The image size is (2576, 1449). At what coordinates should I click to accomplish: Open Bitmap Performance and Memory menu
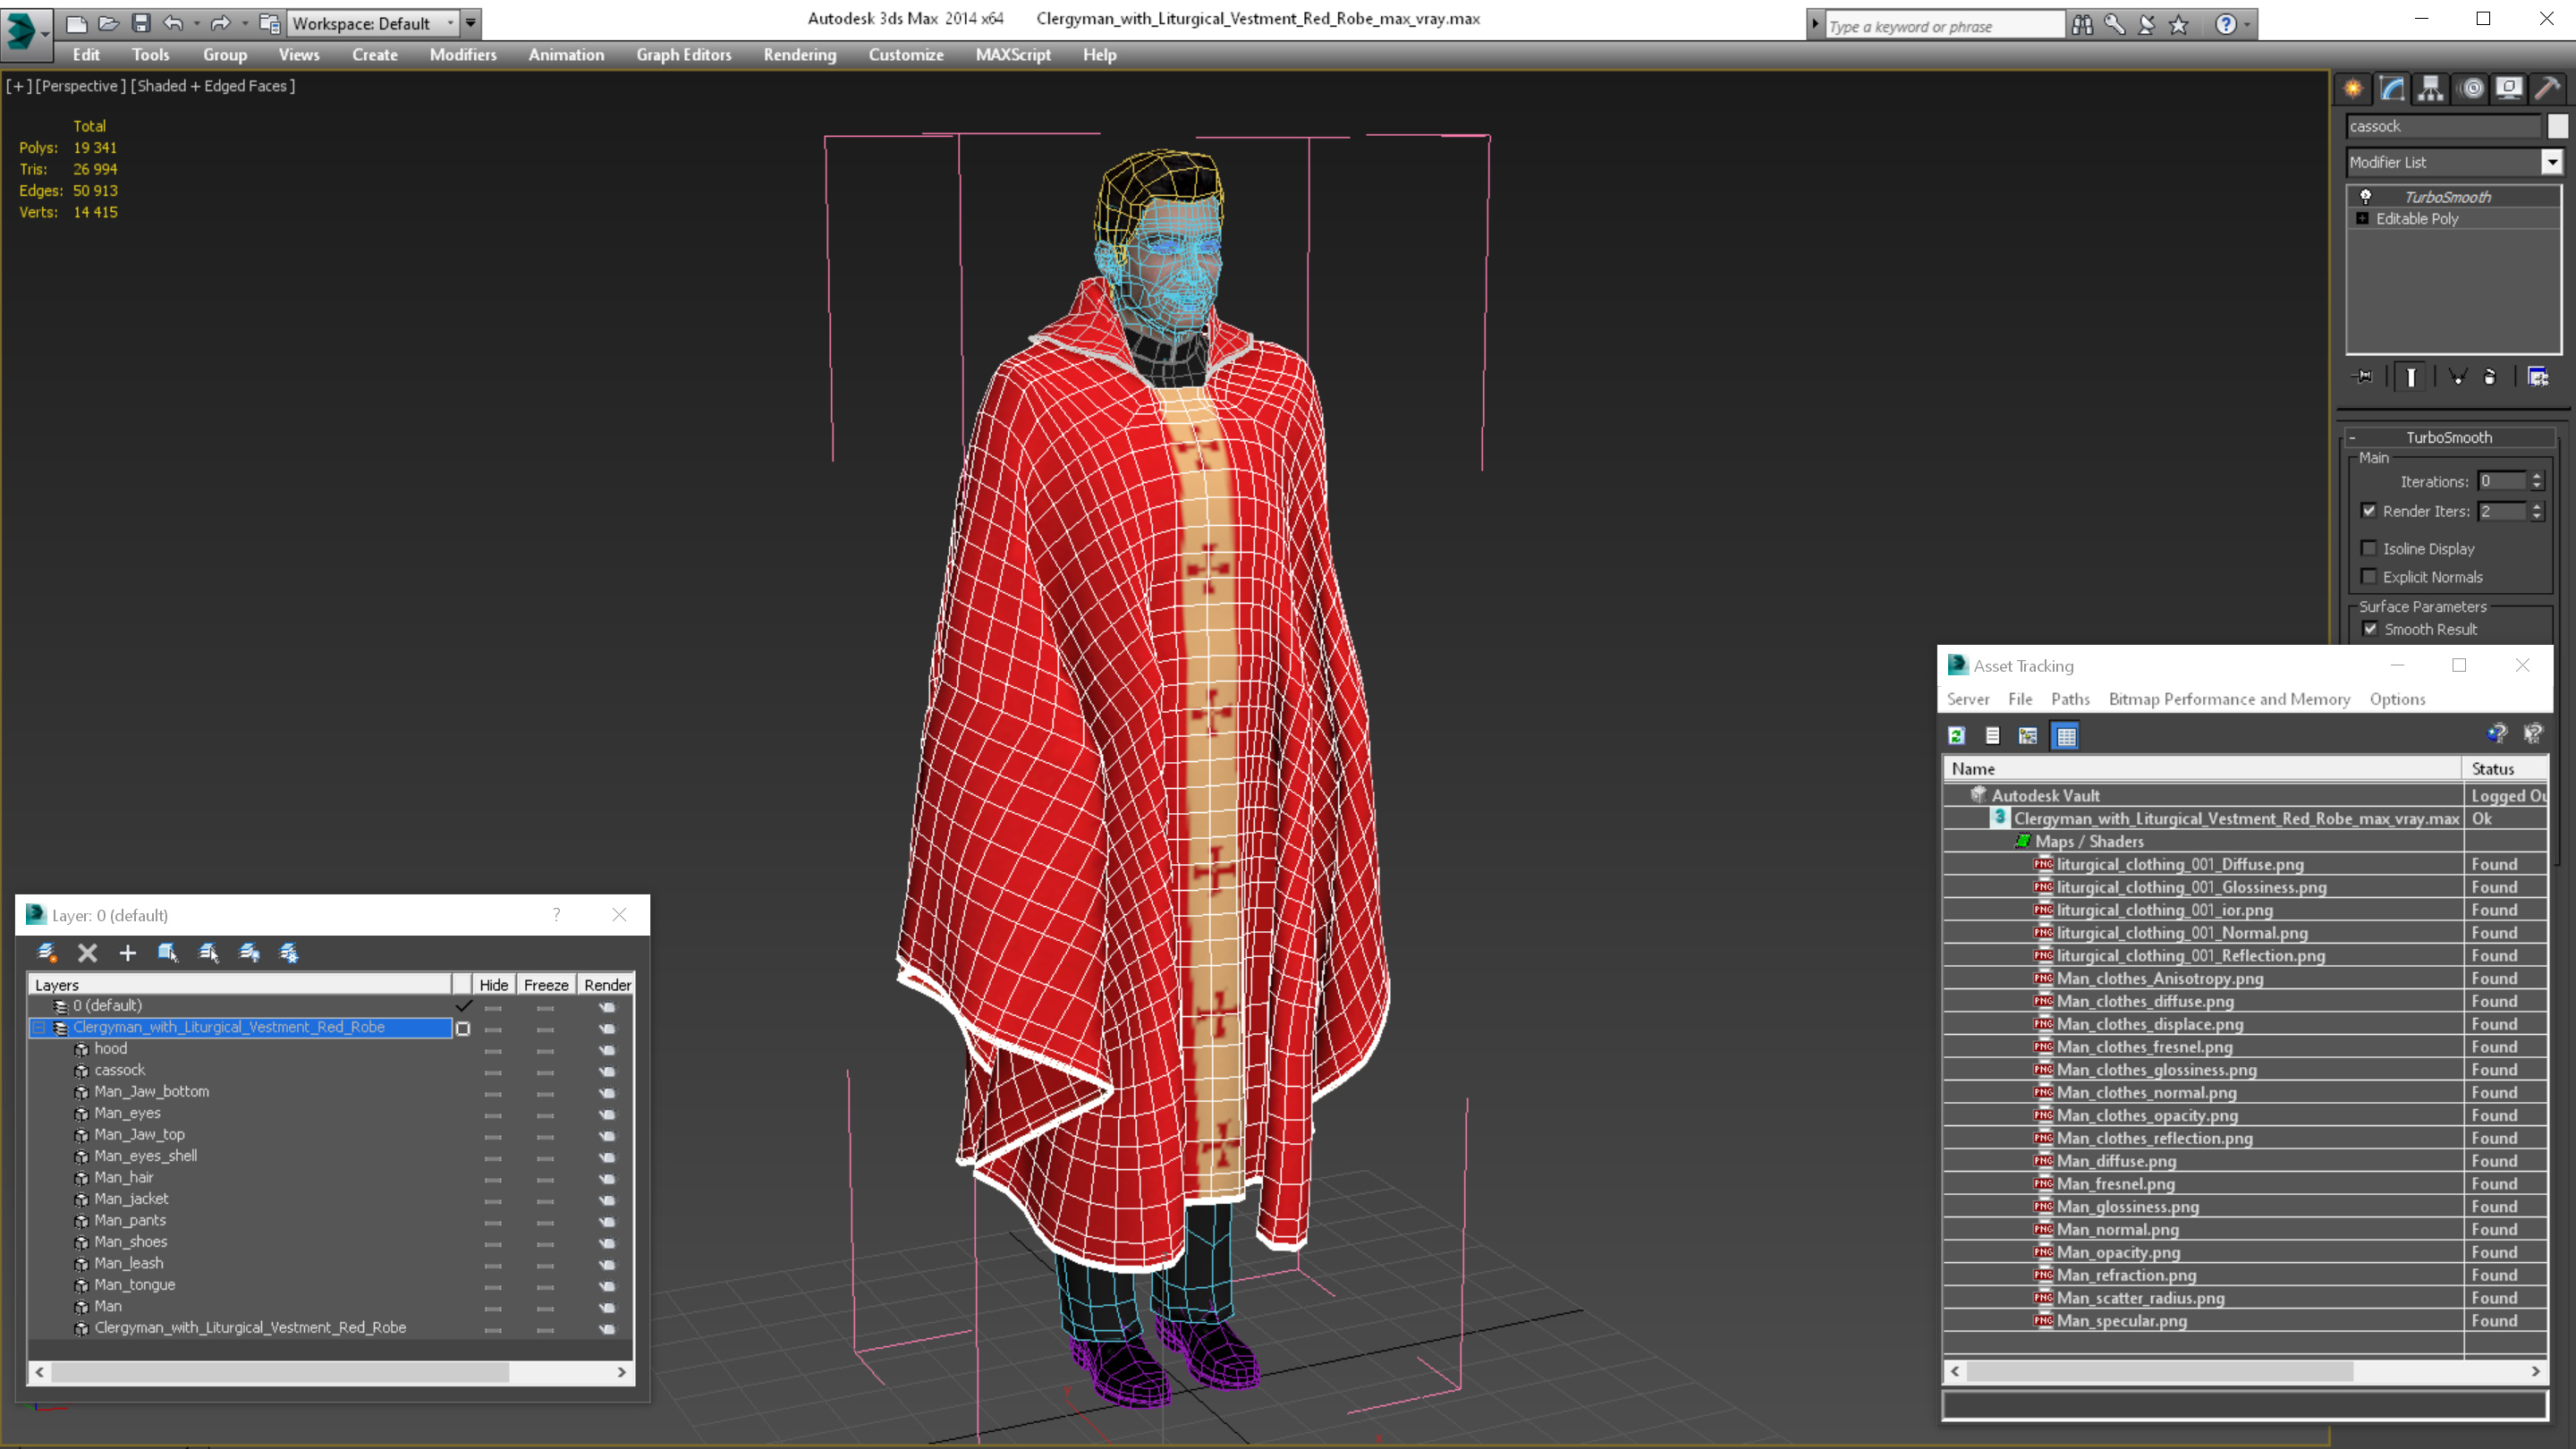click(2229, 699)
